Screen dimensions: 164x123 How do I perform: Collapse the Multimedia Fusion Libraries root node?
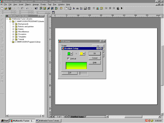tap(7, 19)
